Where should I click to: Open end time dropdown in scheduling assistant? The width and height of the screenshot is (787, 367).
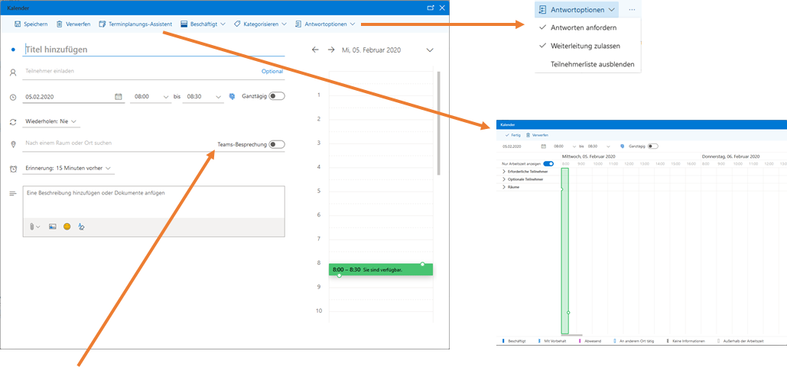[600, 146]
